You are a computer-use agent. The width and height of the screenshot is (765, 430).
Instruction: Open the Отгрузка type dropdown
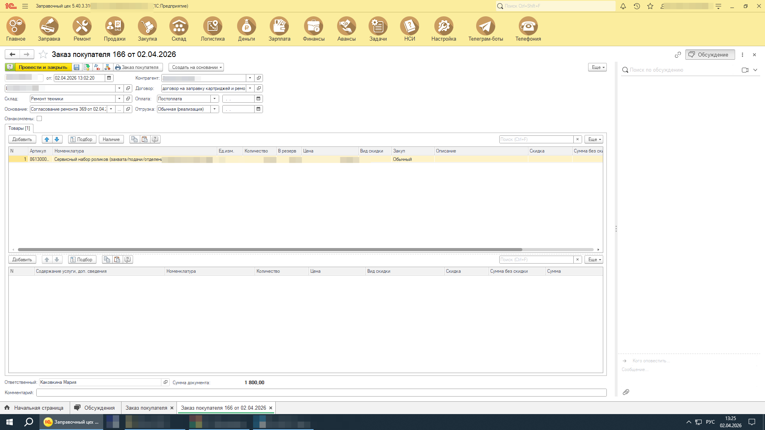tap(215, 109)
